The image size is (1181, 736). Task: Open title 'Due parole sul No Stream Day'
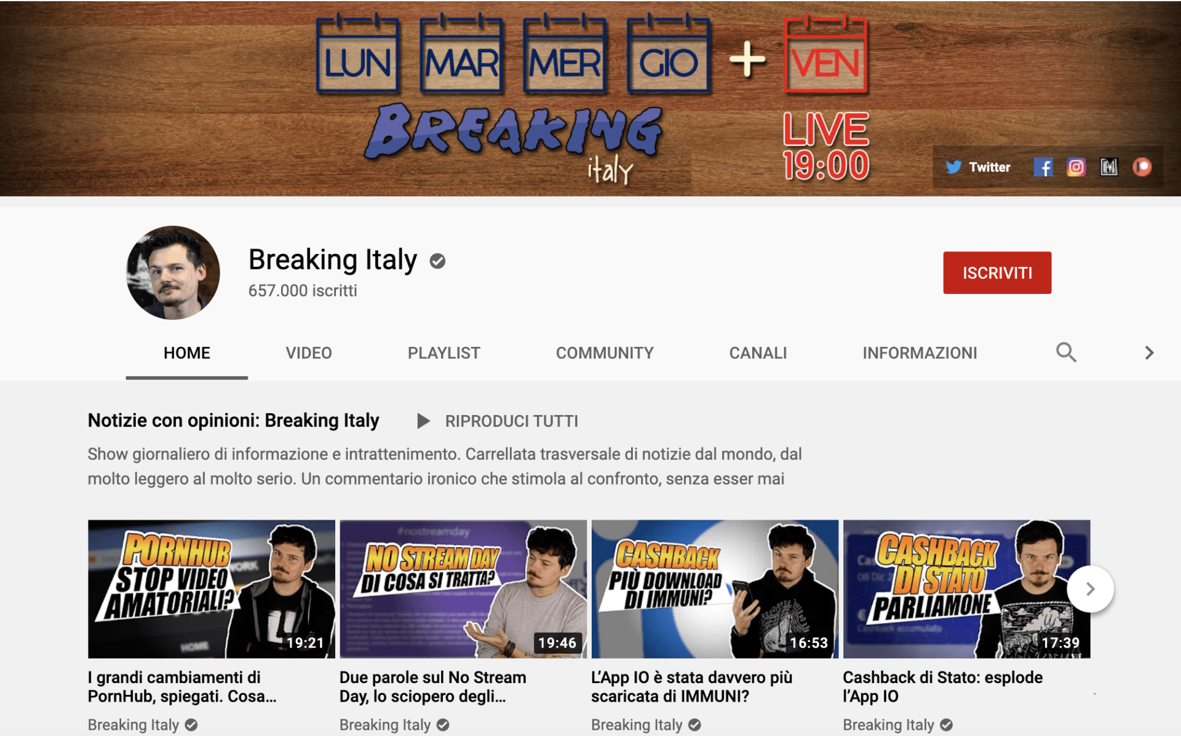tap(433, 687)
